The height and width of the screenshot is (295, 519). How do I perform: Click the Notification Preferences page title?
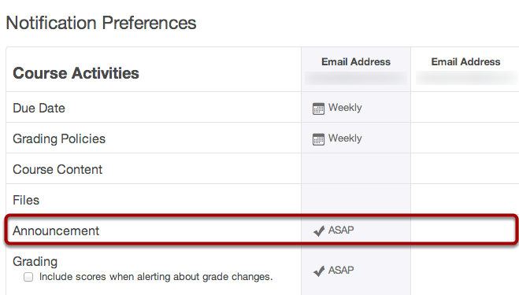[x=102, y=23]
